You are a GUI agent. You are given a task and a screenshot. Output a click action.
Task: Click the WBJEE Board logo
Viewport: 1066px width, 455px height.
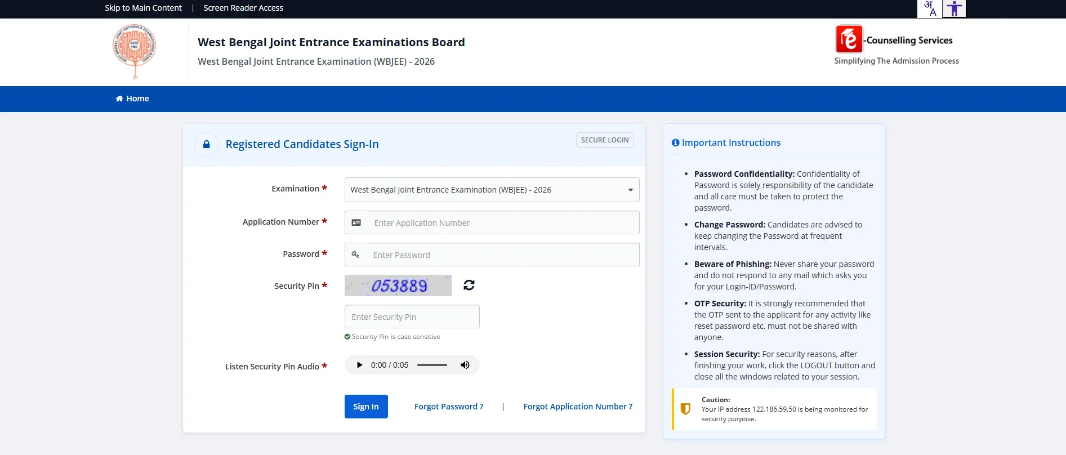click(134, 51)
